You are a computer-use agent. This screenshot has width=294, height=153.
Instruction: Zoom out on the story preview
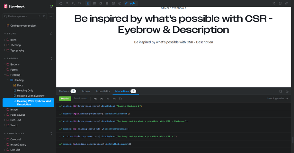pos(73,3)
